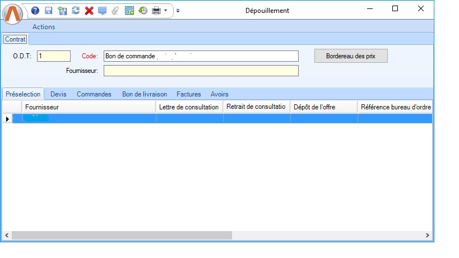Screen dimensions: 459x258
Task: Open the Commandes tab
Action: pyautogui.click(x=94, y=94)
